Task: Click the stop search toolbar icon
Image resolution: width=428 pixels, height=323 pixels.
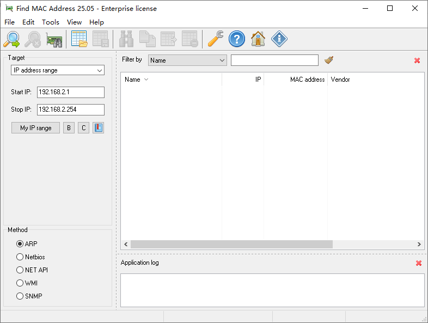Action: [x=33, y=39]
